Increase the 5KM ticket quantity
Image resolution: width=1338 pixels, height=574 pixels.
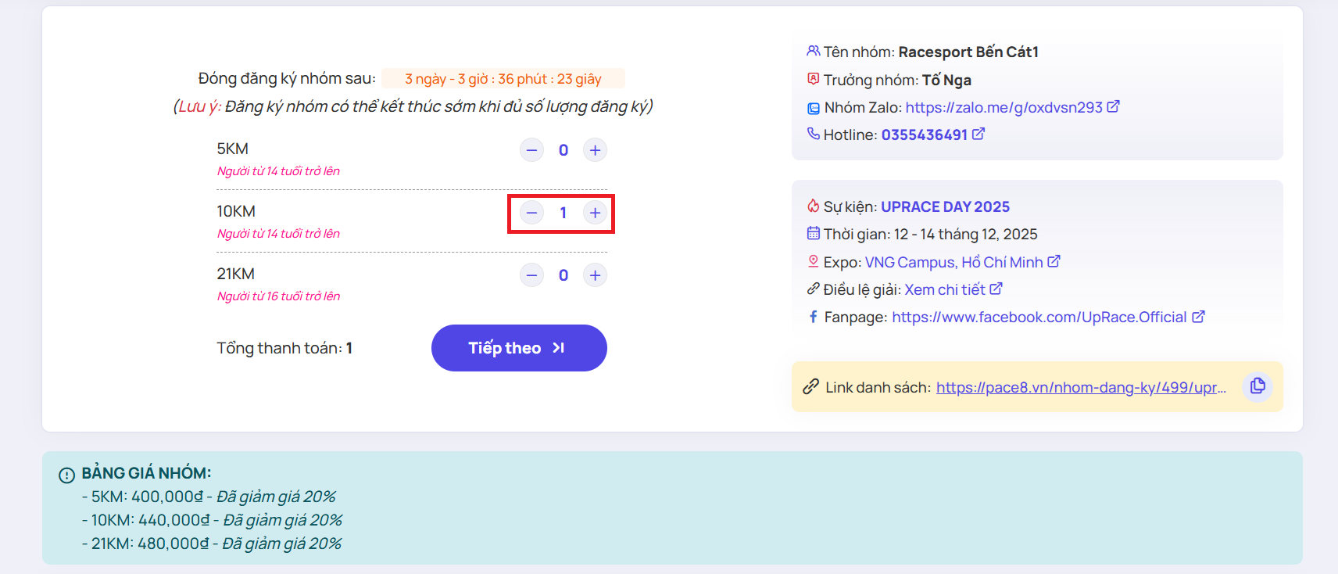click(595, 150)
